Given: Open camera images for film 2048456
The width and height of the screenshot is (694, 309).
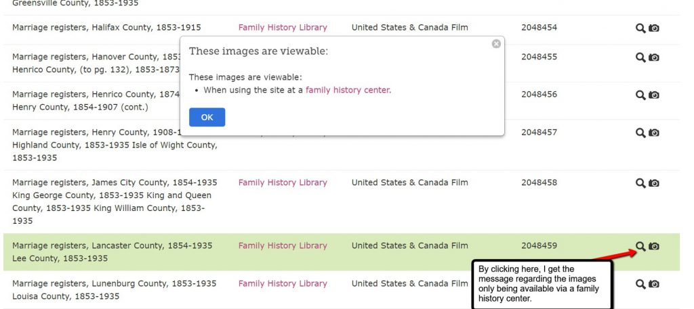Looking at the screenshot, I should [x=654, y=95].
